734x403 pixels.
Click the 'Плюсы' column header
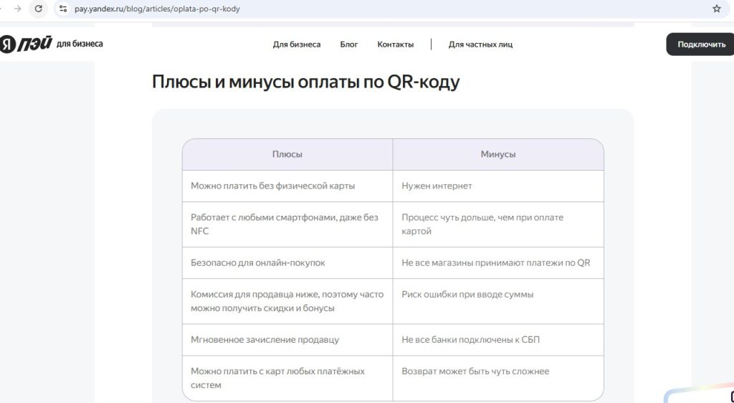pos(287,154)
